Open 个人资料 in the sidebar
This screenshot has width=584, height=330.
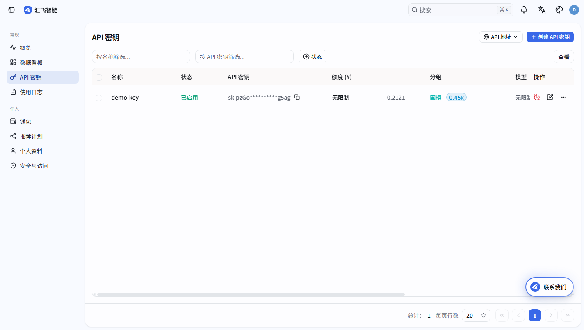coord(43,151)
